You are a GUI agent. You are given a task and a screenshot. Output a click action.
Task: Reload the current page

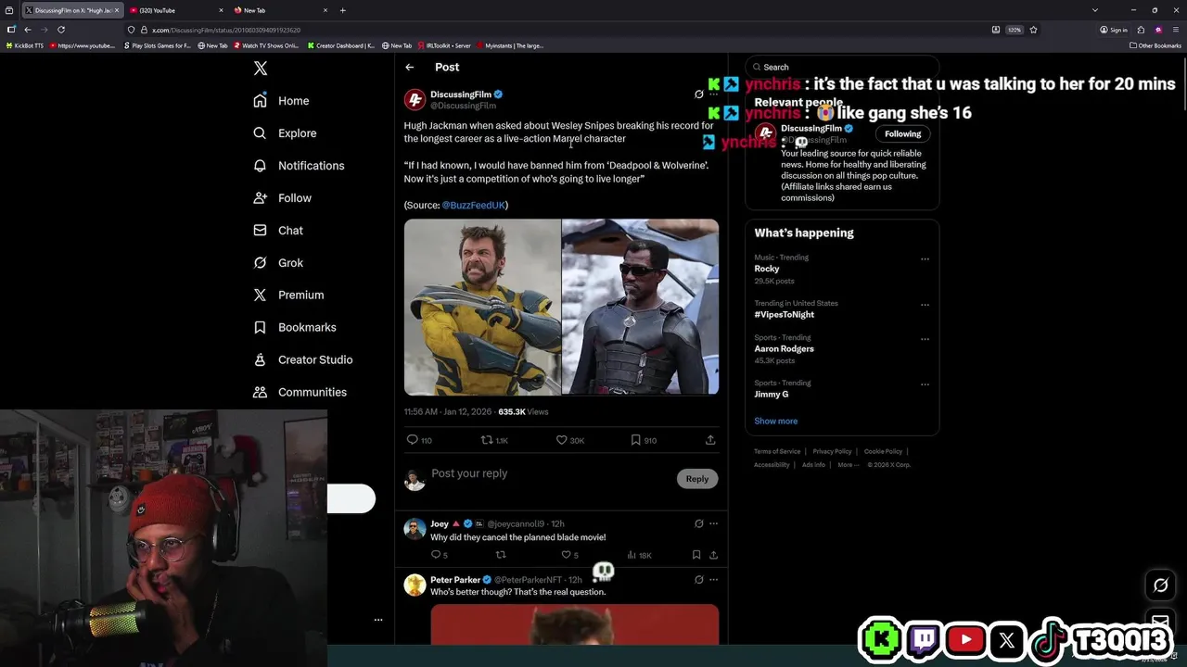[x=61, y=30]
